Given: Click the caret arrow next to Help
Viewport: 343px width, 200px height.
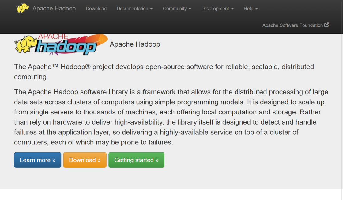Looking at the screenshot, I should coord(257,9).
